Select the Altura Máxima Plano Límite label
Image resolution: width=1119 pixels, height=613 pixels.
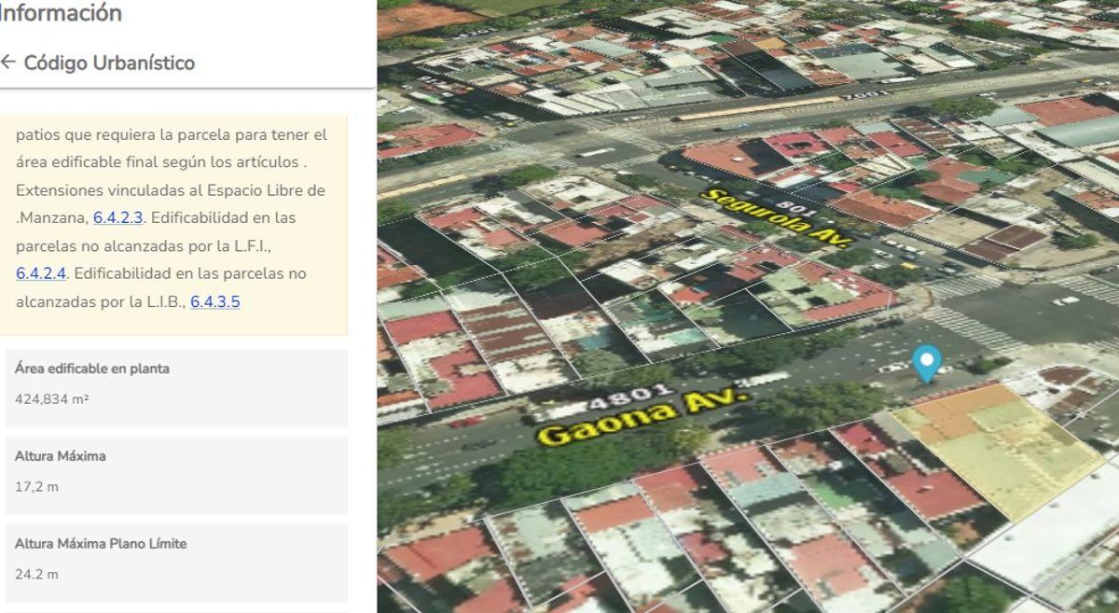tap(101, 543)
